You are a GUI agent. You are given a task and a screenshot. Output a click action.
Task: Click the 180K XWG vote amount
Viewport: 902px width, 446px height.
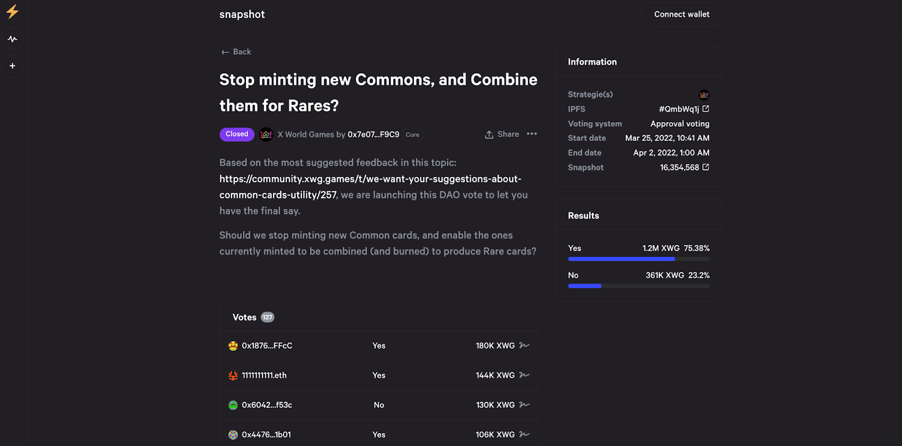[495, 346]
